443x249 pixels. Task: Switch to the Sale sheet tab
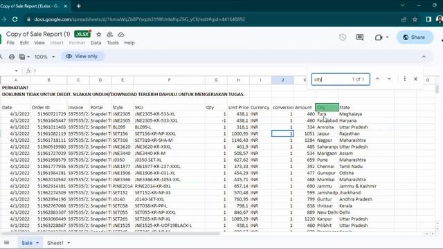(x=27, y=243)
